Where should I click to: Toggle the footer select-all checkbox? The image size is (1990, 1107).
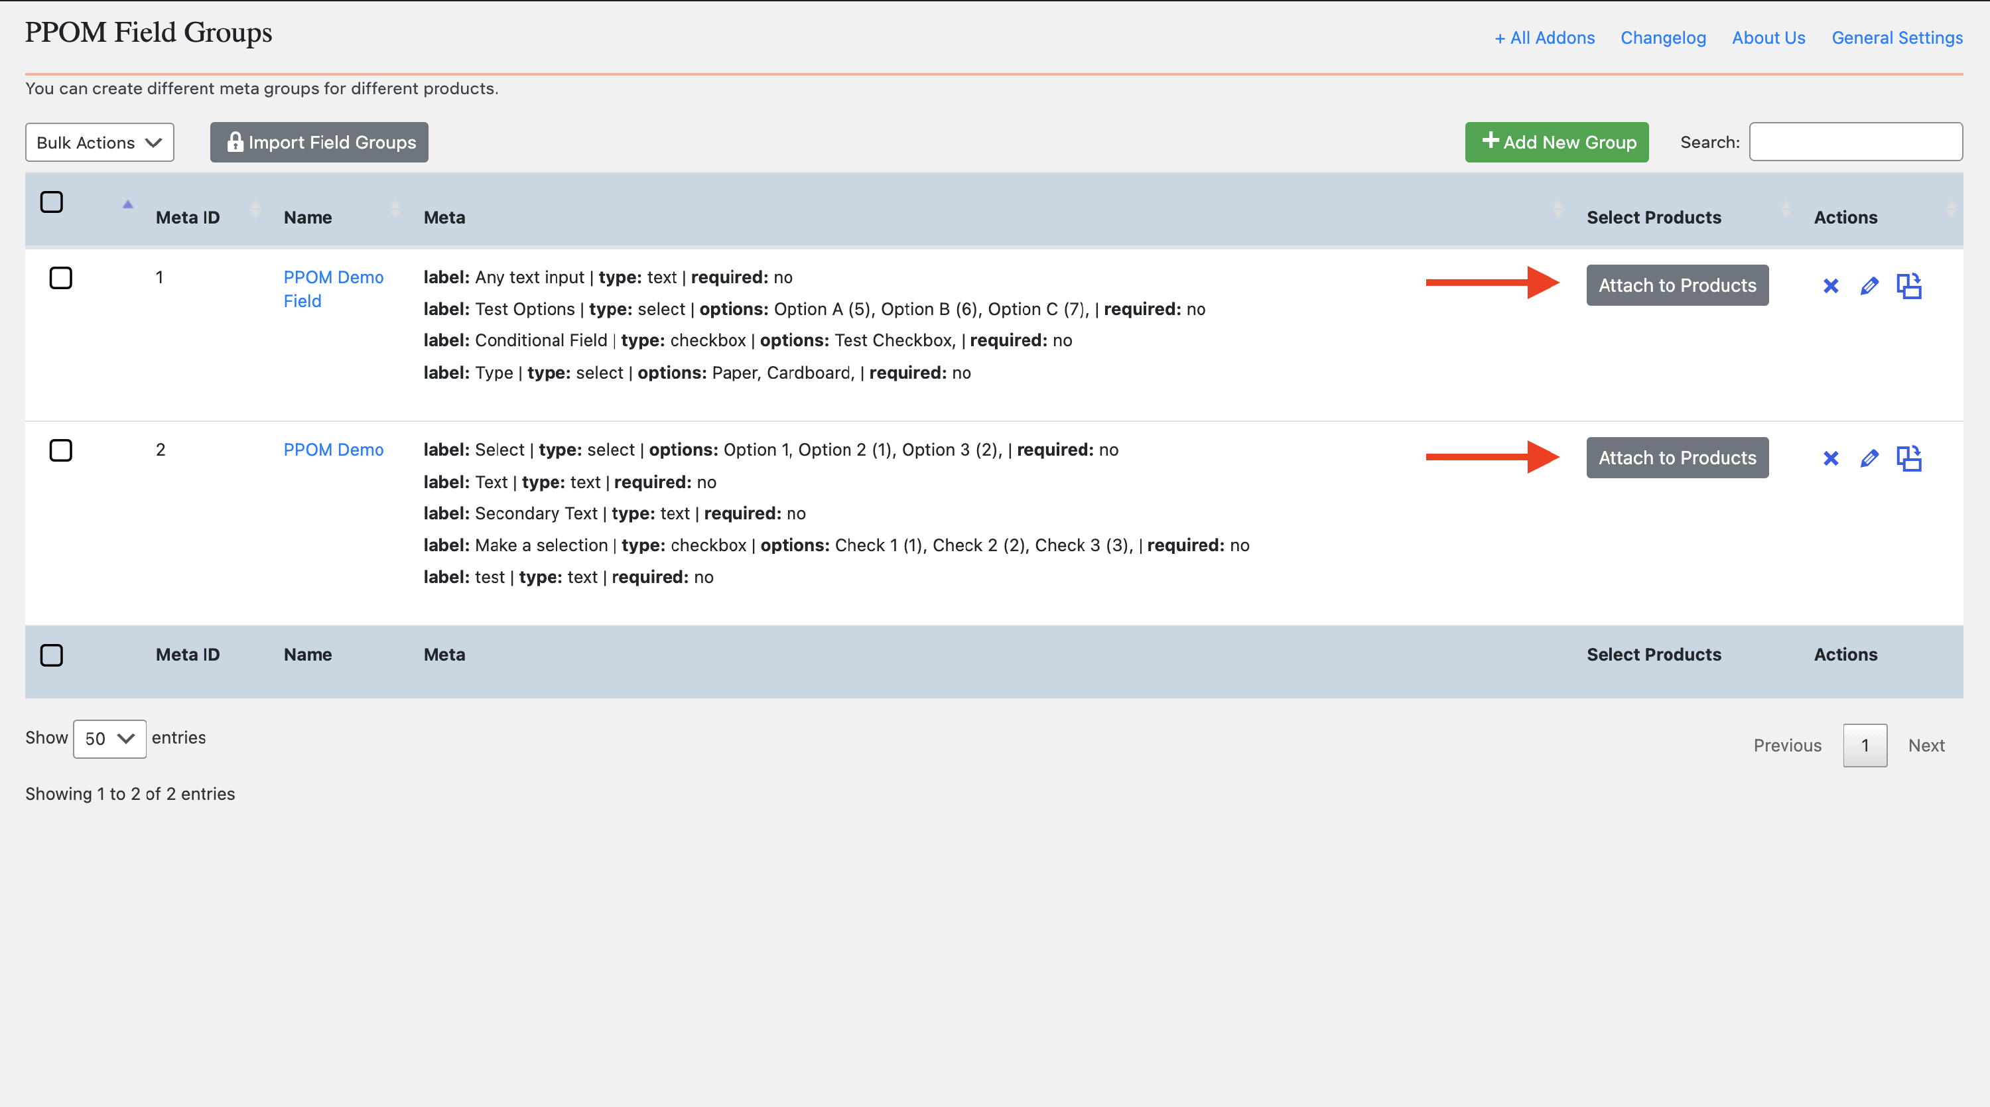51,655
